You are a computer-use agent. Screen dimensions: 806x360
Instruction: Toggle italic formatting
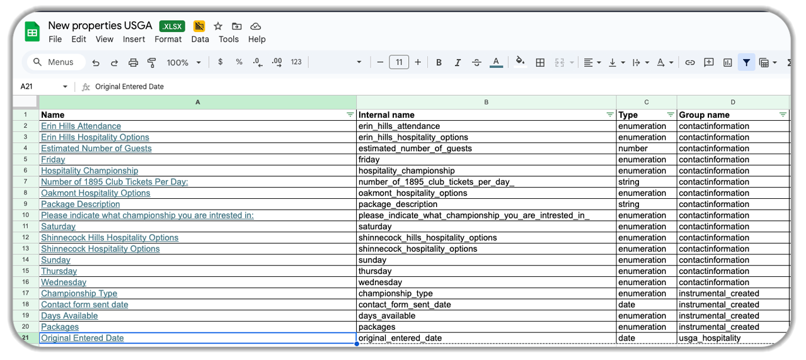pyautogui.click(x=458, y=62)
